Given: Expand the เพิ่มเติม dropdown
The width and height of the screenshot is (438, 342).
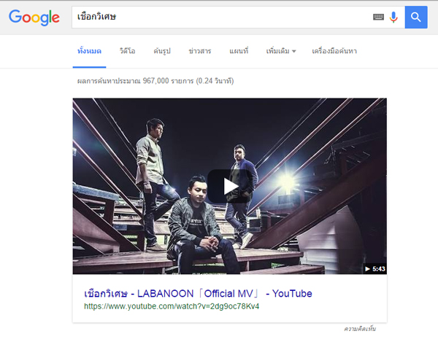Looking at the screenshot, I should tap(281, 51).
